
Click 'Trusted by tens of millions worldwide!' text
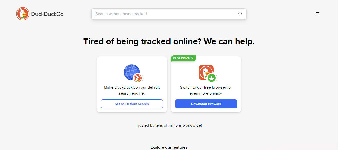[169, 125]
